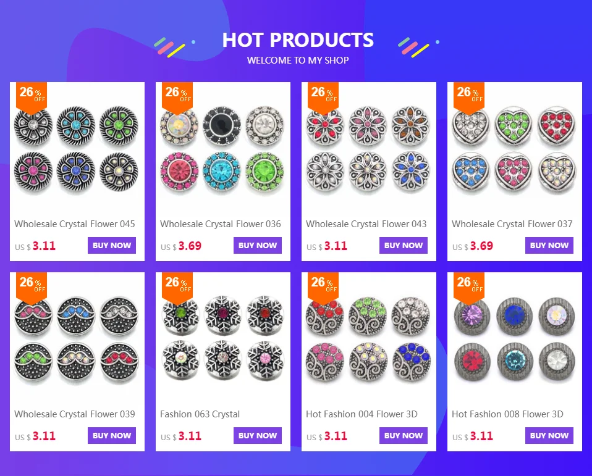
Task: Buy now the Wholesale Crystal Flower 045
Action: tap(112, 245)
